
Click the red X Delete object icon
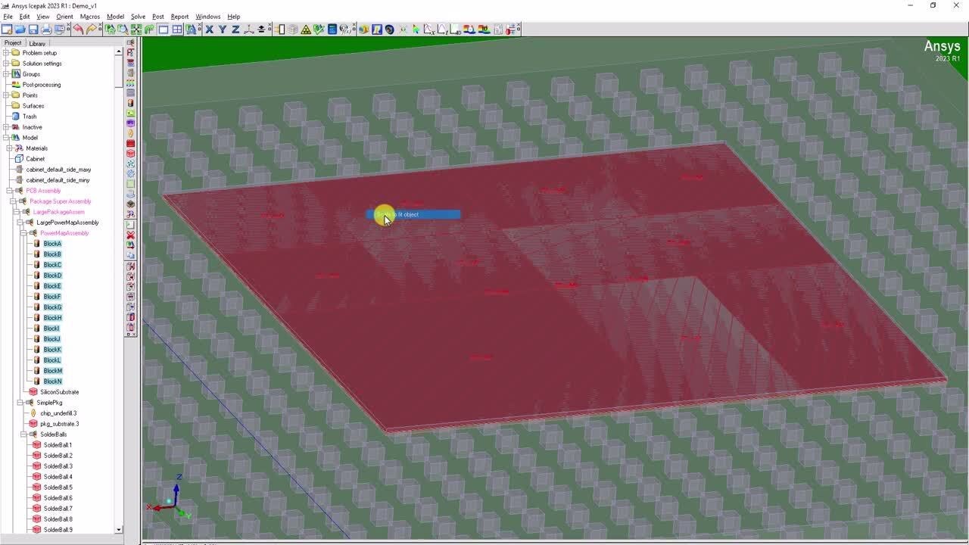(130, 235)
